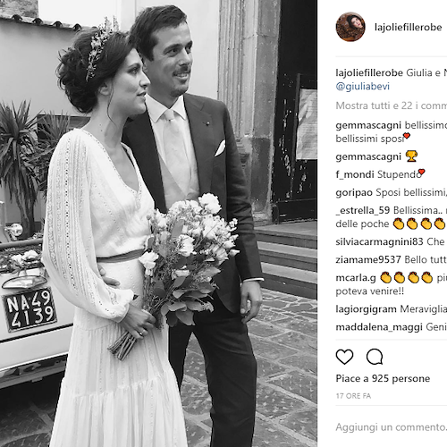Expand Mostra tutti e 22 commenti
Image resolution: width=447 pixels, height=447 pixels.
(x=392, y=105)
